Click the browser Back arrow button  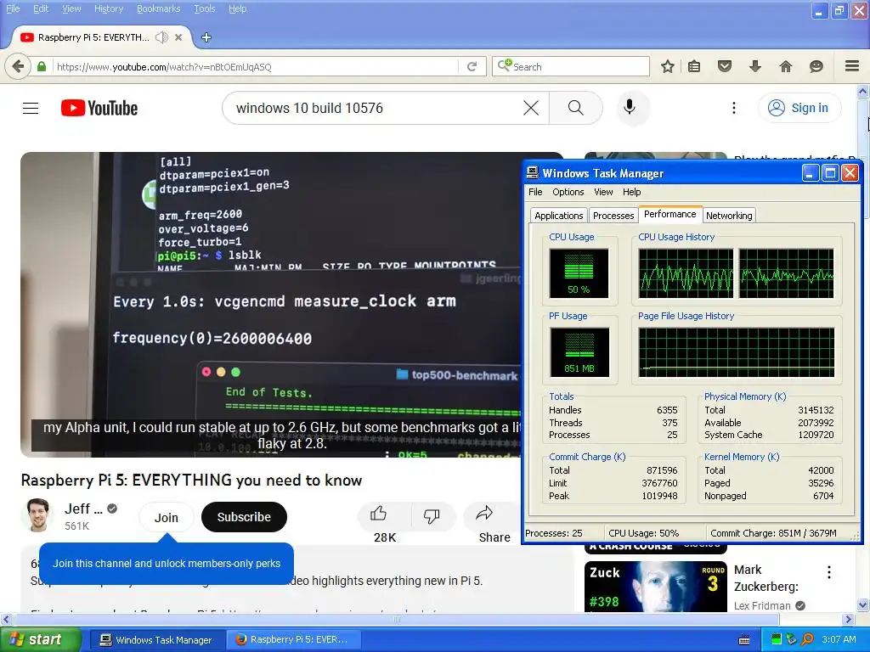click(x=18, y=66)
